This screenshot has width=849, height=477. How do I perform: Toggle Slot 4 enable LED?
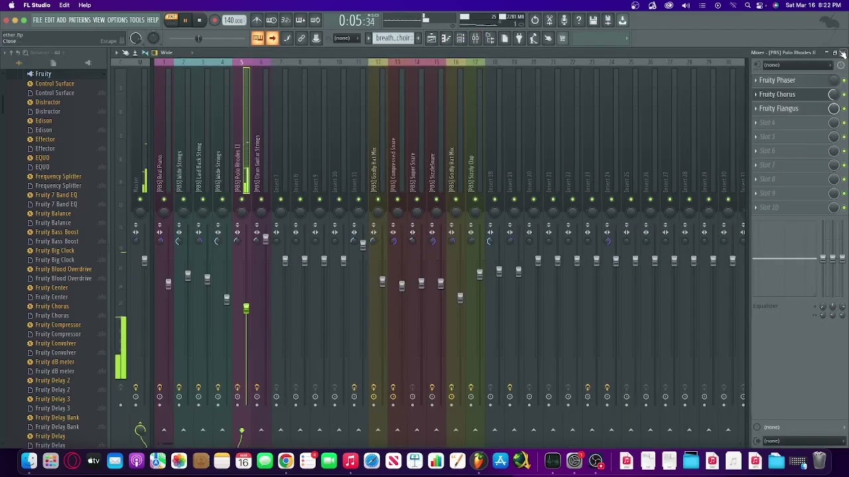844,123
